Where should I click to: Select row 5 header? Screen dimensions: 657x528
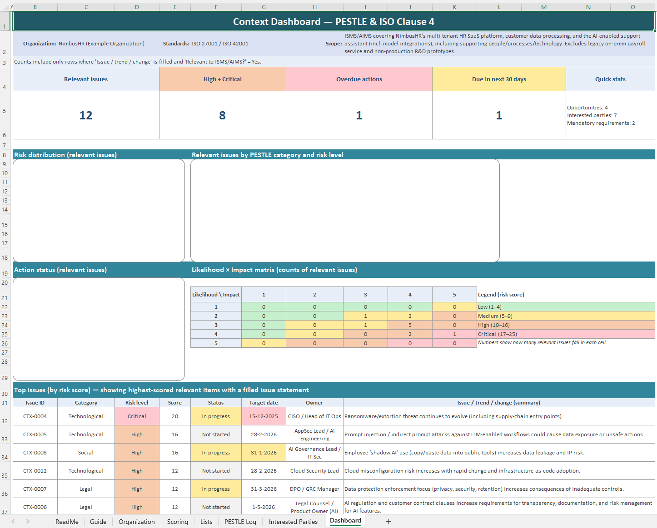pos(5,111)
